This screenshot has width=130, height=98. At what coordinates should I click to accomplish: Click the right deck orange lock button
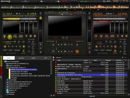click(115, 51)
